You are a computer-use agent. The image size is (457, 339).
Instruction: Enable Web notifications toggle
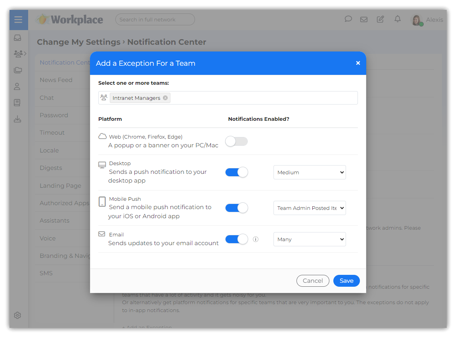tap(236, 141)
